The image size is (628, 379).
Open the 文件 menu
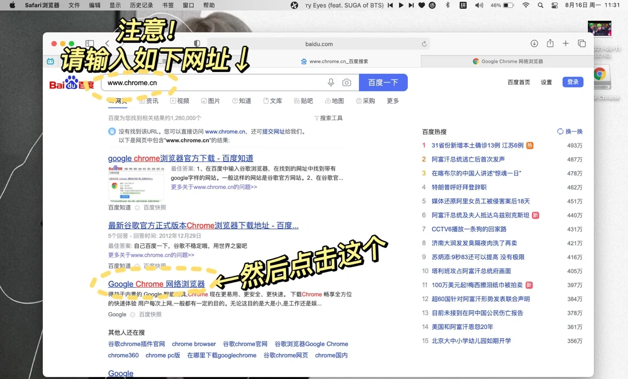pos(74,5)
